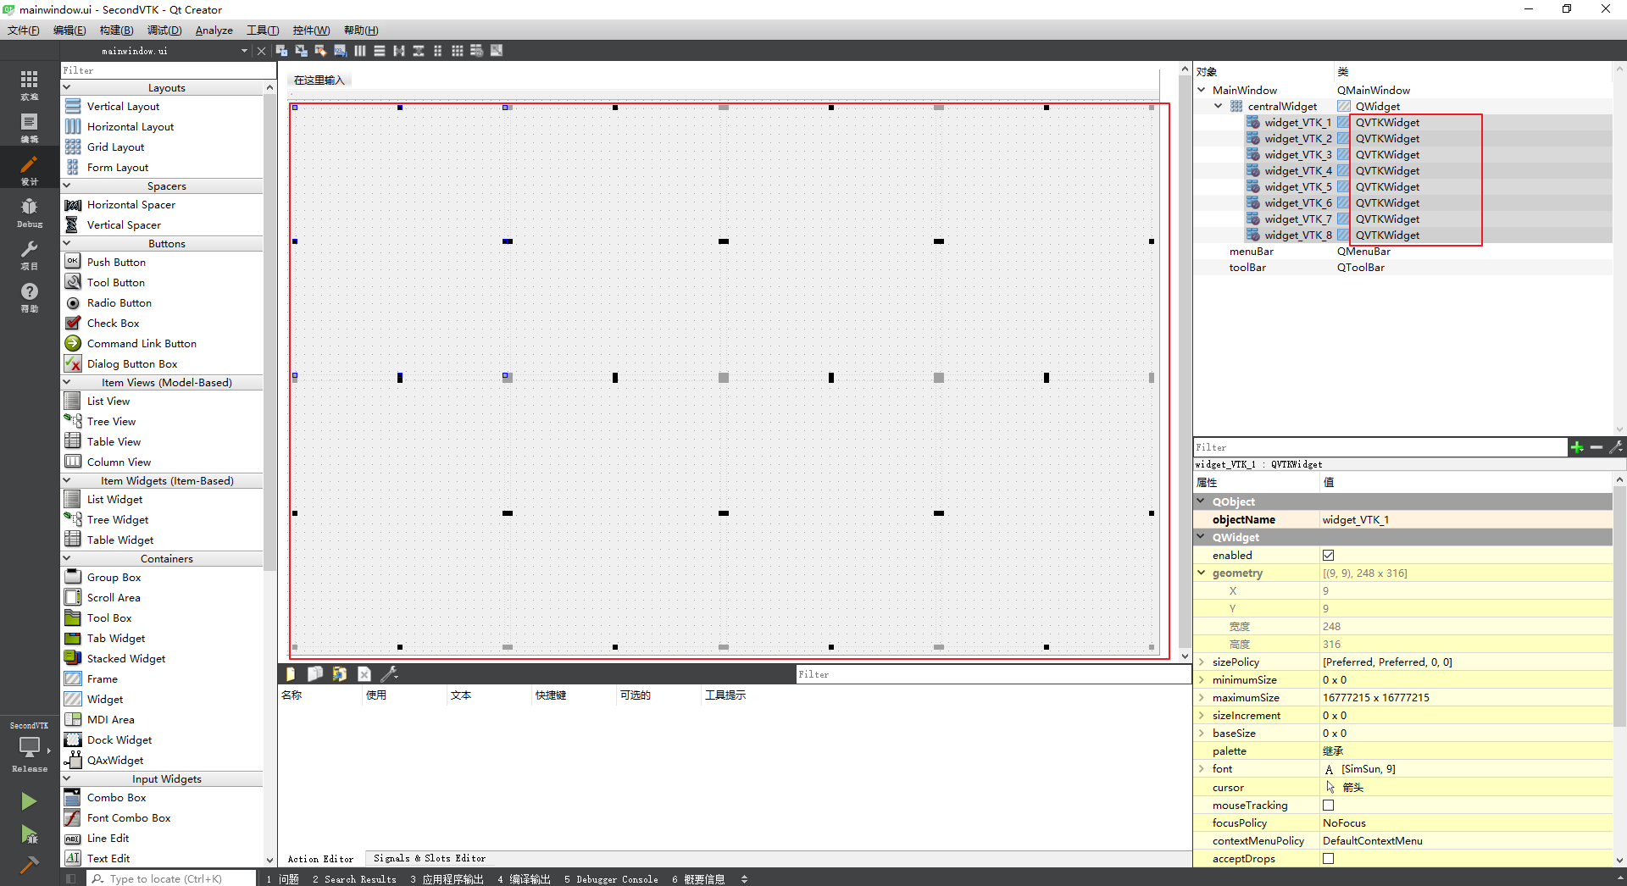Open Projects mode wrench icon

(30, 254)
